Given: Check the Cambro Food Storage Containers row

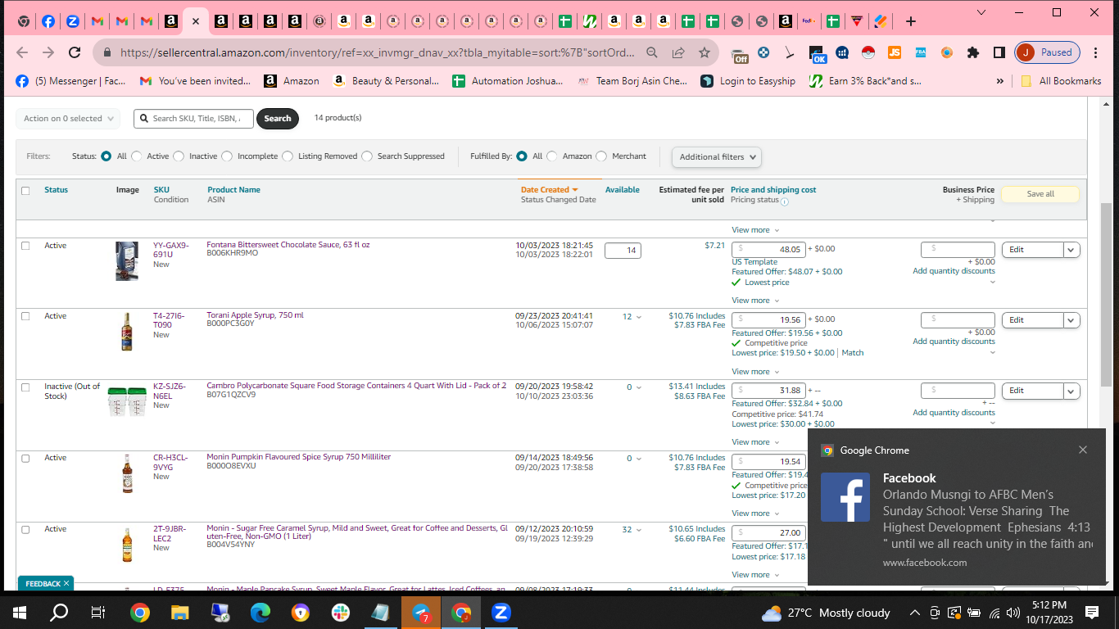Looking at the screenshot, I should [x=25, y=387].
